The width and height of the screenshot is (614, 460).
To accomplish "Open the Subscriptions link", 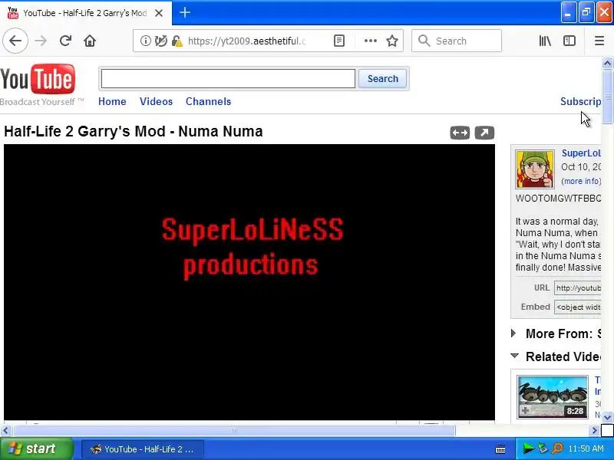I will (580, 102).
